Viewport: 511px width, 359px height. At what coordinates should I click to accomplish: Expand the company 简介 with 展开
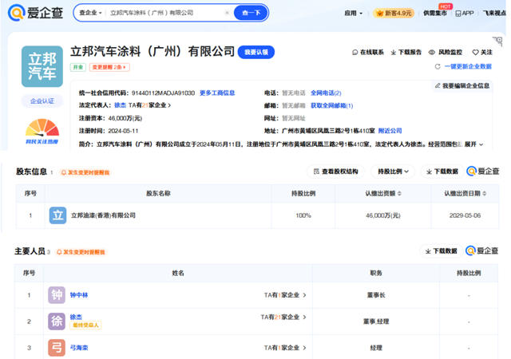(x=473, y=144)
